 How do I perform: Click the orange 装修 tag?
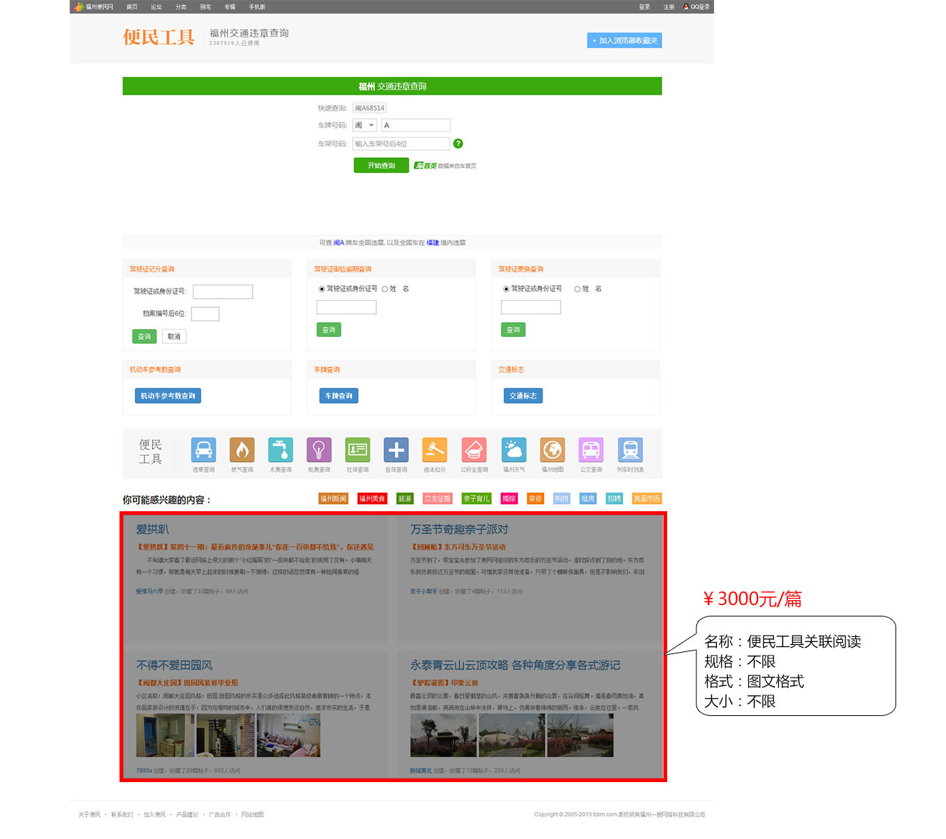[x=535, y=498]
